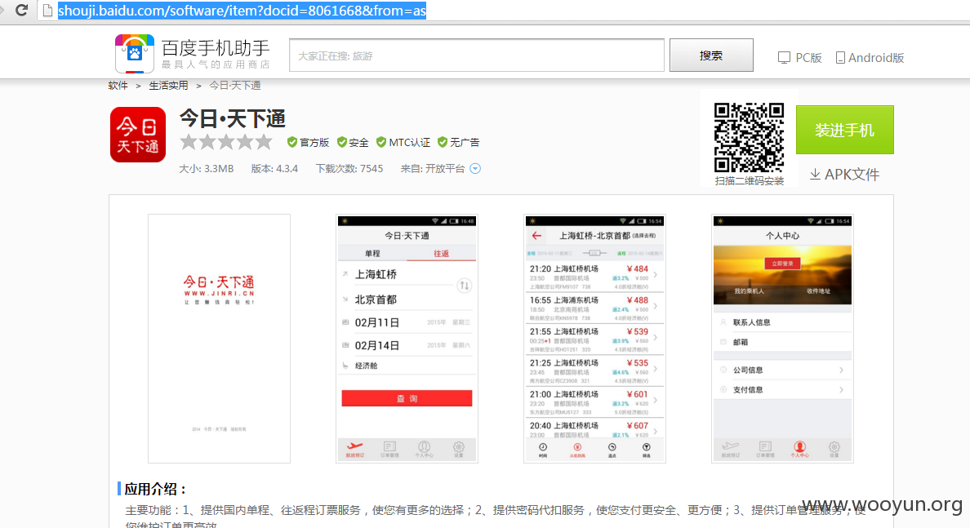
Task: Reload the page with the browser refresh icon
Action: click(x=22, y=11)
